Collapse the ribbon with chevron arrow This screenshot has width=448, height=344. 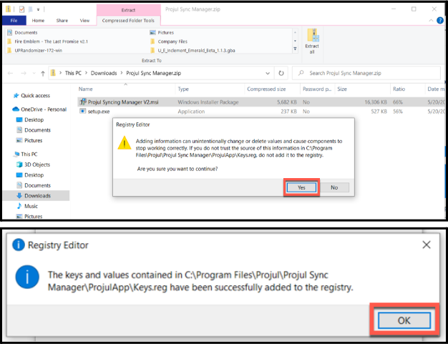coord(431,20)
